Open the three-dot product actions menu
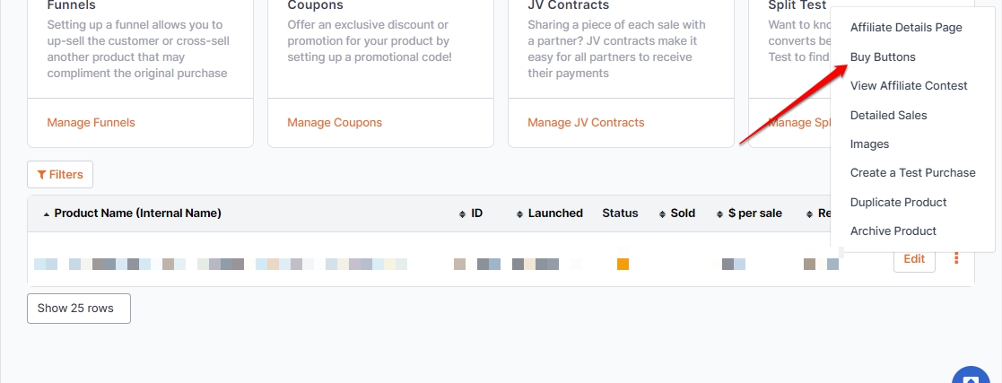 pos(956,258)
